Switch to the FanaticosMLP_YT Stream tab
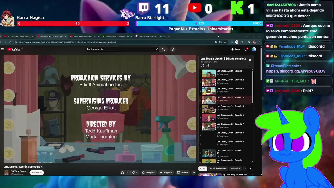Image resolution: width=334 pixels, height=188 pixels. click(x=115, y=36)
